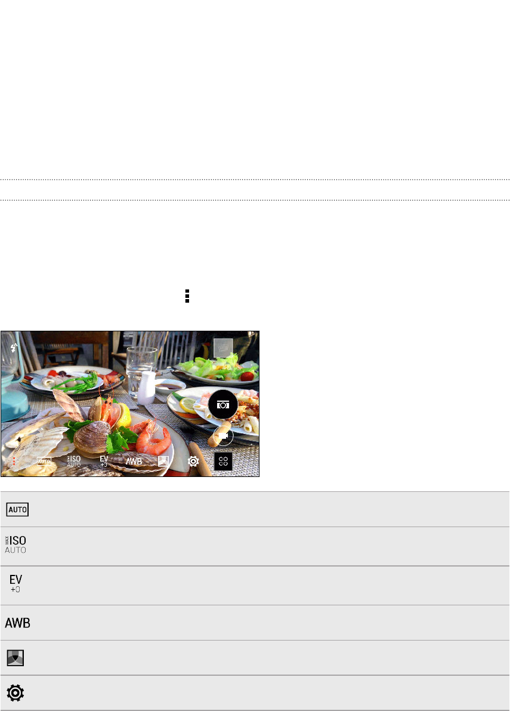Open camera modes four-circle icon
Image resolution: width=510 pixels, height=711 pixels.
[x=223, y=461]
